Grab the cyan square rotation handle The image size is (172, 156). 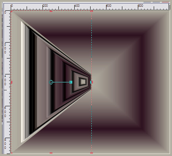point(71,82)
